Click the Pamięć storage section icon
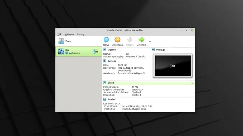243x136 pixels. click(x=105, y=99)
